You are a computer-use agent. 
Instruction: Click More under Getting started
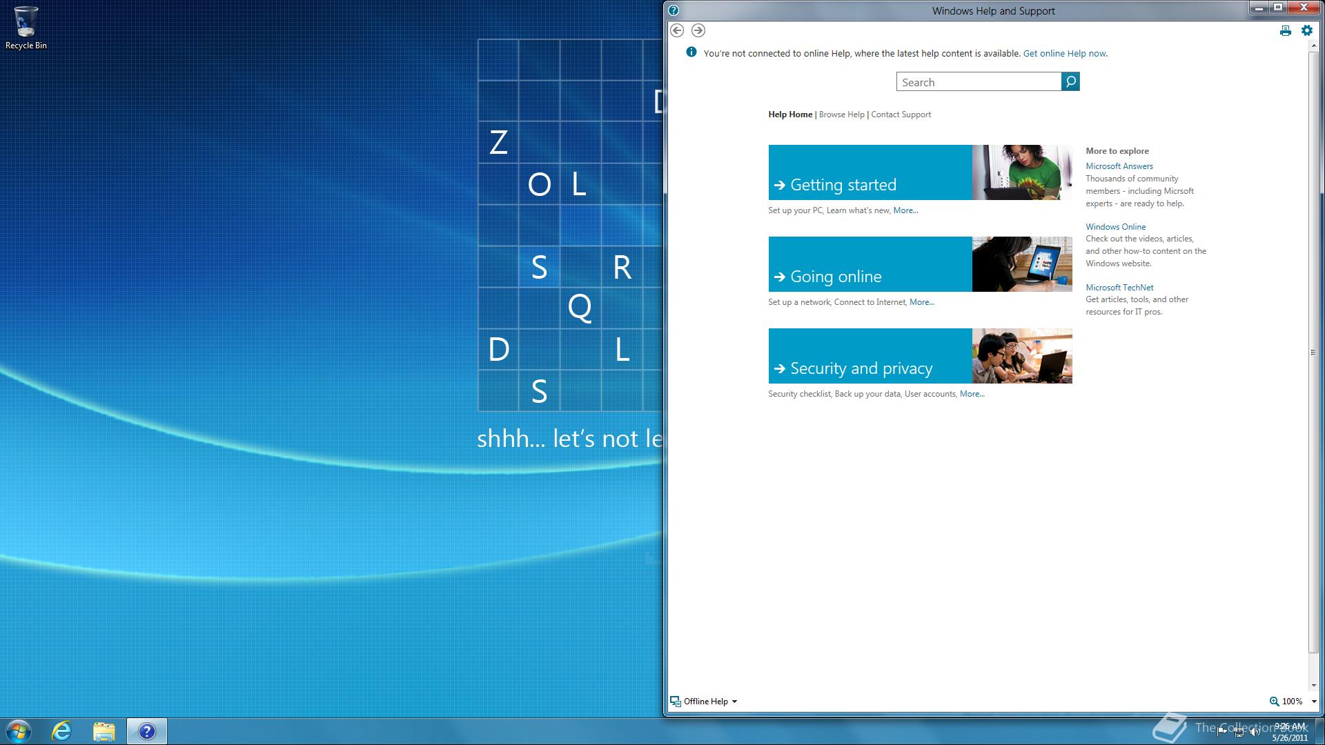[905, 210]
